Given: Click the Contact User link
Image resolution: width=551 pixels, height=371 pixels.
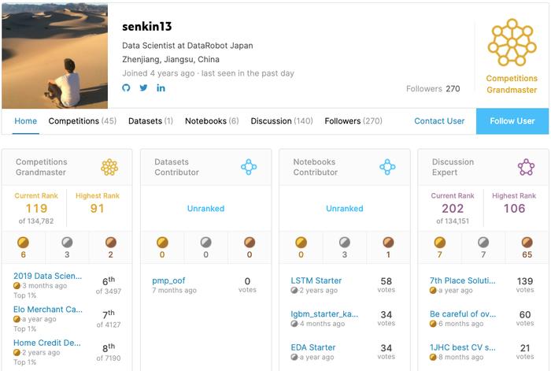Looking at the screenshot, I should [x=439, y=121].
